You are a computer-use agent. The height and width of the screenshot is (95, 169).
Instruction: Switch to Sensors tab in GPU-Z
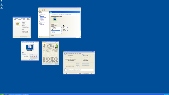coord(47,43)
